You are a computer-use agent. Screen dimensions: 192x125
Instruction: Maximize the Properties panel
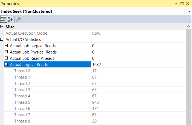pyautogui.click(x=182, y=4)
